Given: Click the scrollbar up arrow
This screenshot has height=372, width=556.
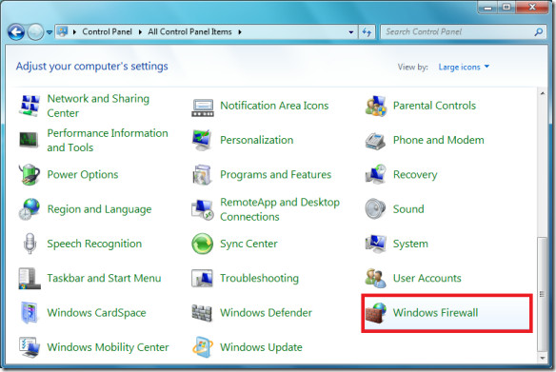Looking at the screenshot, I should pos(543,93).
